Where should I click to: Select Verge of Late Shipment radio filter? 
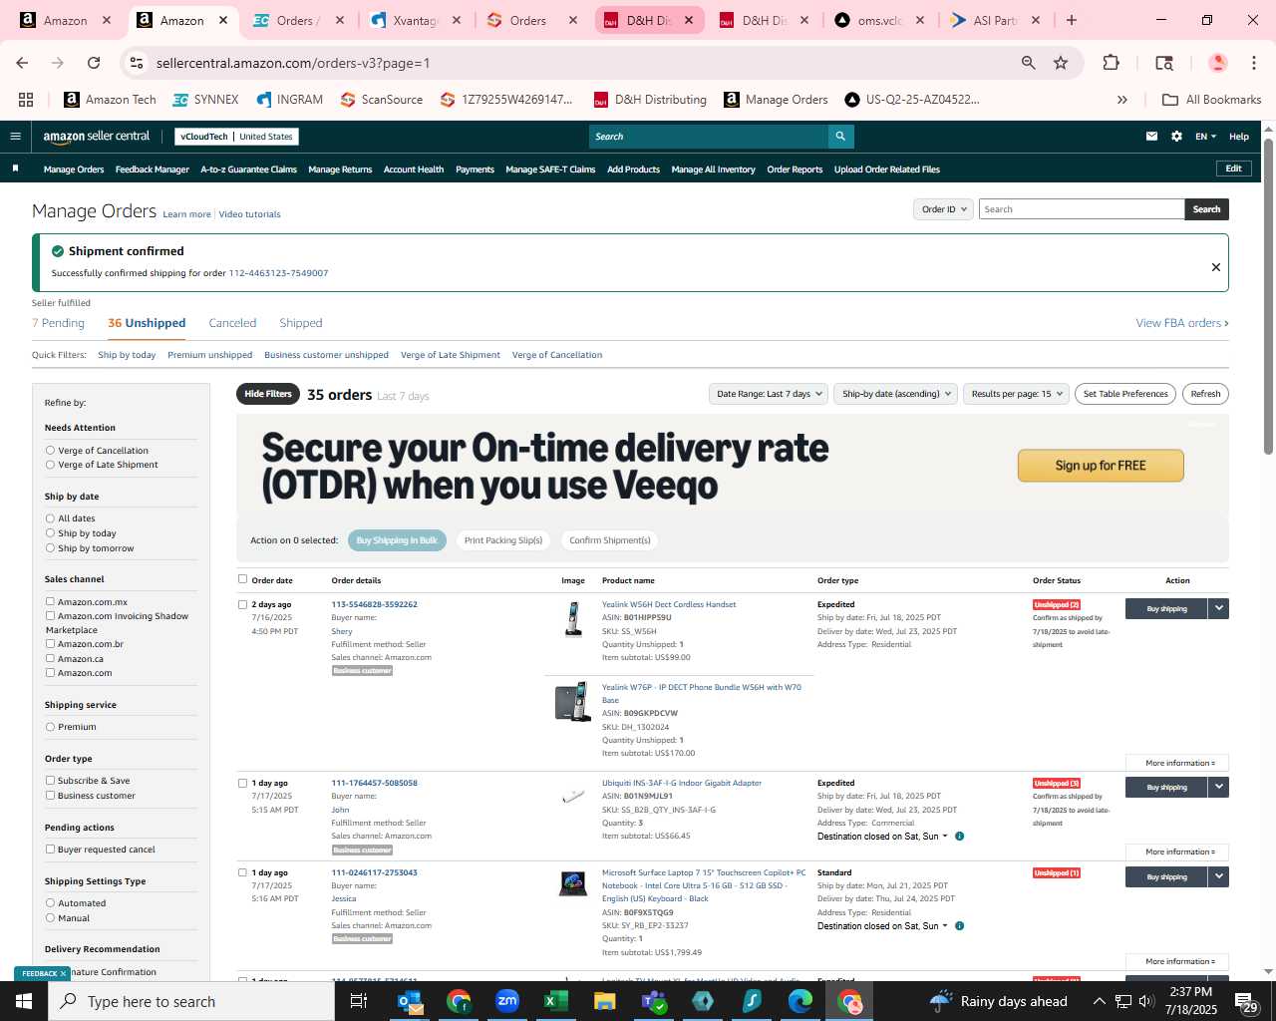point(50,465)
